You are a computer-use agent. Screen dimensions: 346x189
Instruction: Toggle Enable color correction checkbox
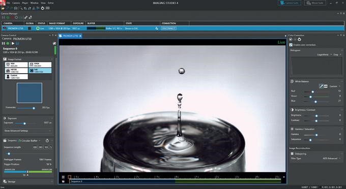pyautogui.click(x=291, y=45)
